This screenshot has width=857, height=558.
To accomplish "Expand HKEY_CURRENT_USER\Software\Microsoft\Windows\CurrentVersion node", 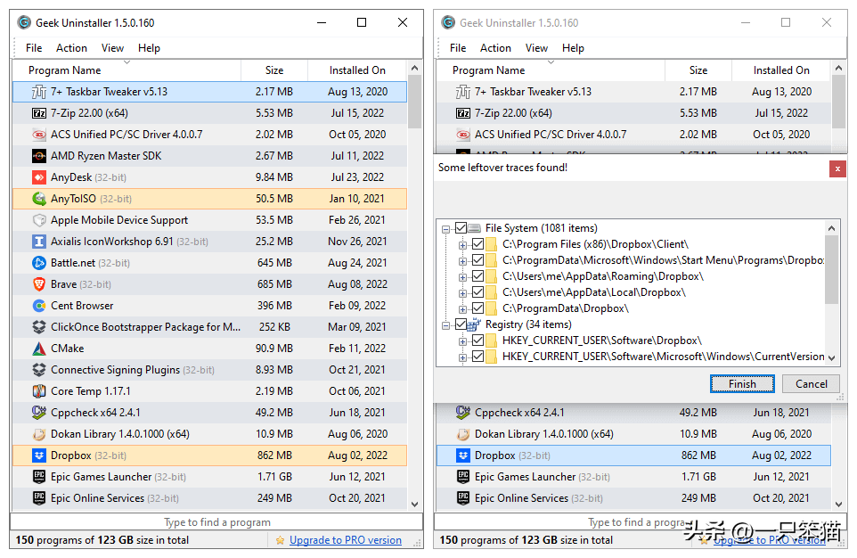I will 463,357.
